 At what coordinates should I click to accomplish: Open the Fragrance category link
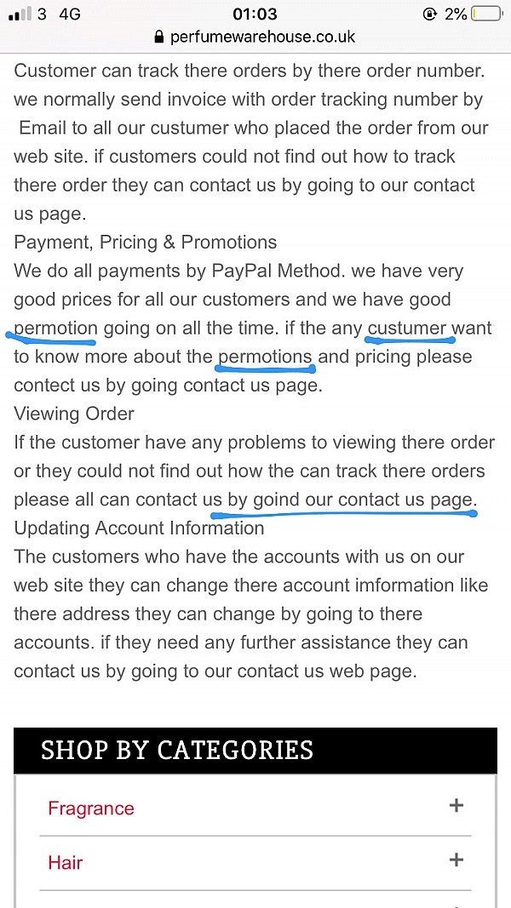(91, 808)
